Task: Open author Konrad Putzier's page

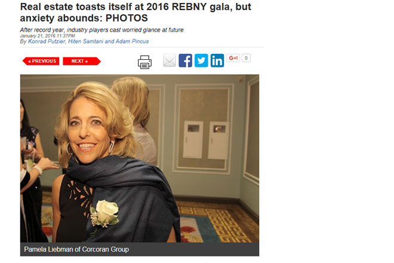Action: point(47,41)
